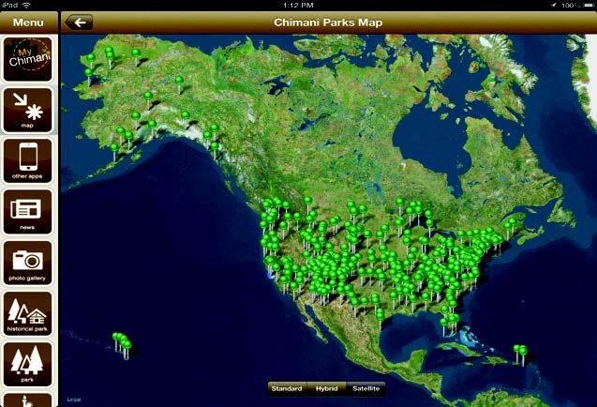597x407 pixels.
Task: Switch map view to Standard
Action: pyautogui.click(x=286, y=388)
